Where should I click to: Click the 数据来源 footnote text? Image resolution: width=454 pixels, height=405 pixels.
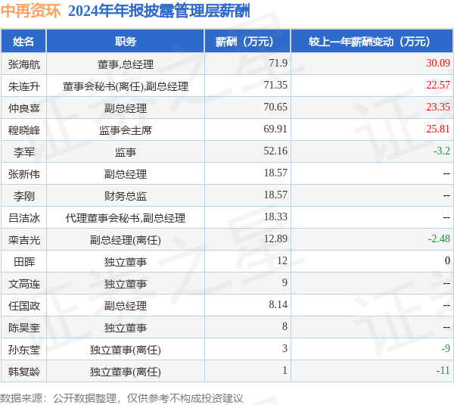click(x=122, y=398)
